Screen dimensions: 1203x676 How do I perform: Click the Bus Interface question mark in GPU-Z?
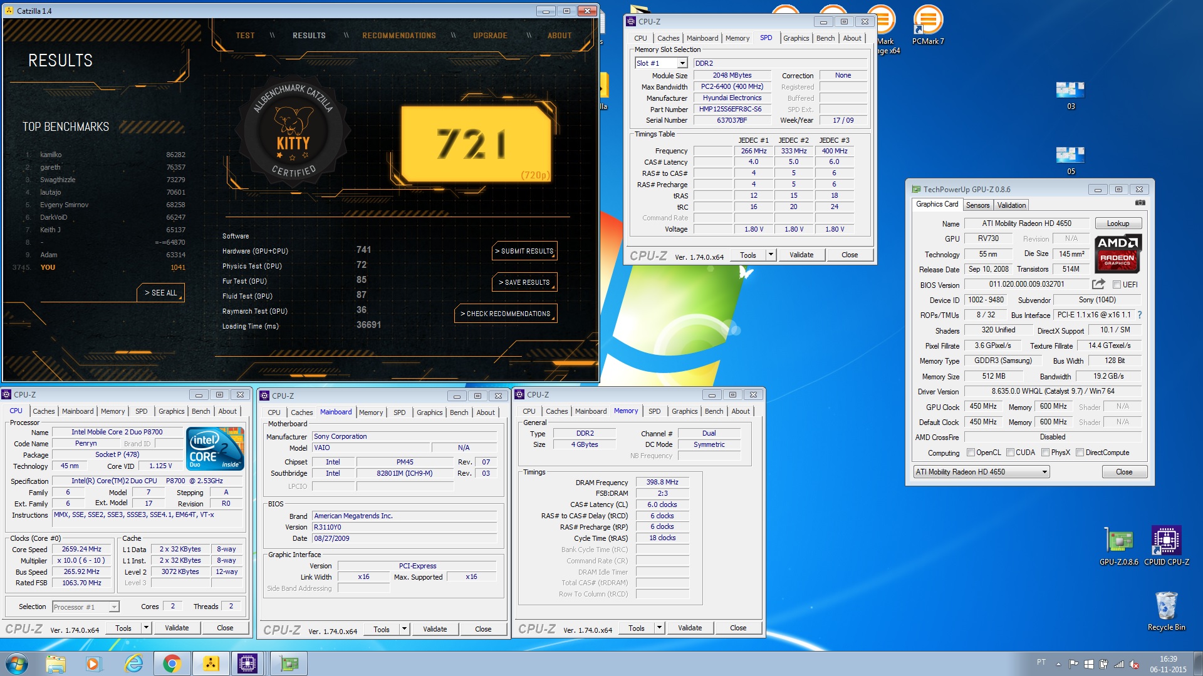[1140, 315]
